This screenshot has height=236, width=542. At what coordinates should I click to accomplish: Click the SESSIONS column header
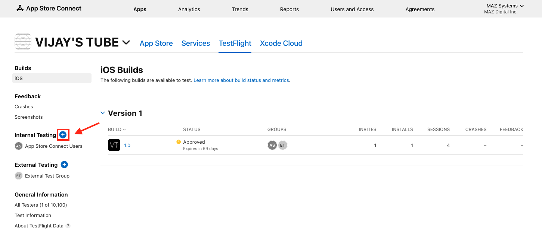coord(439,129)
